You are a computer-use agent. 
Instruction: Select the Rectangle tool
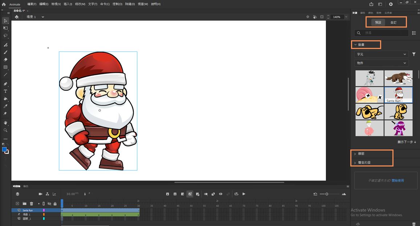coord(5,67)
